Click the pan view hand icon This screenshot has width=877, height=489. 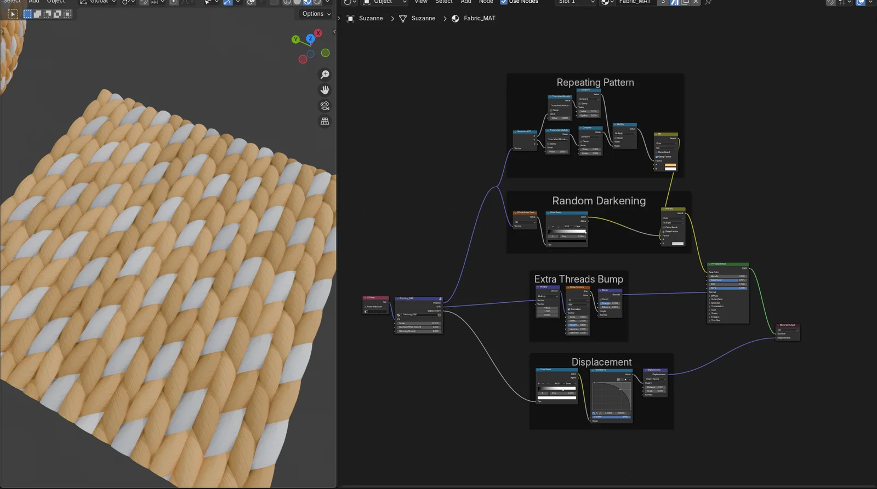[x=325, y=90]
